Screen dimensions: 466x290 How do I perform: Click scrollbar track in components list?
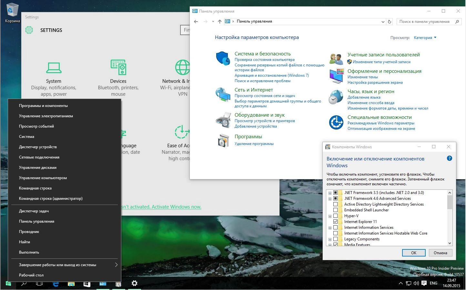point(450,225)
